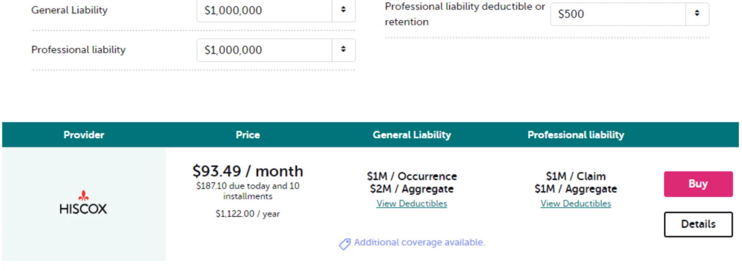
Task: Click the pink Buy button
Action: [x=698, y=184]
